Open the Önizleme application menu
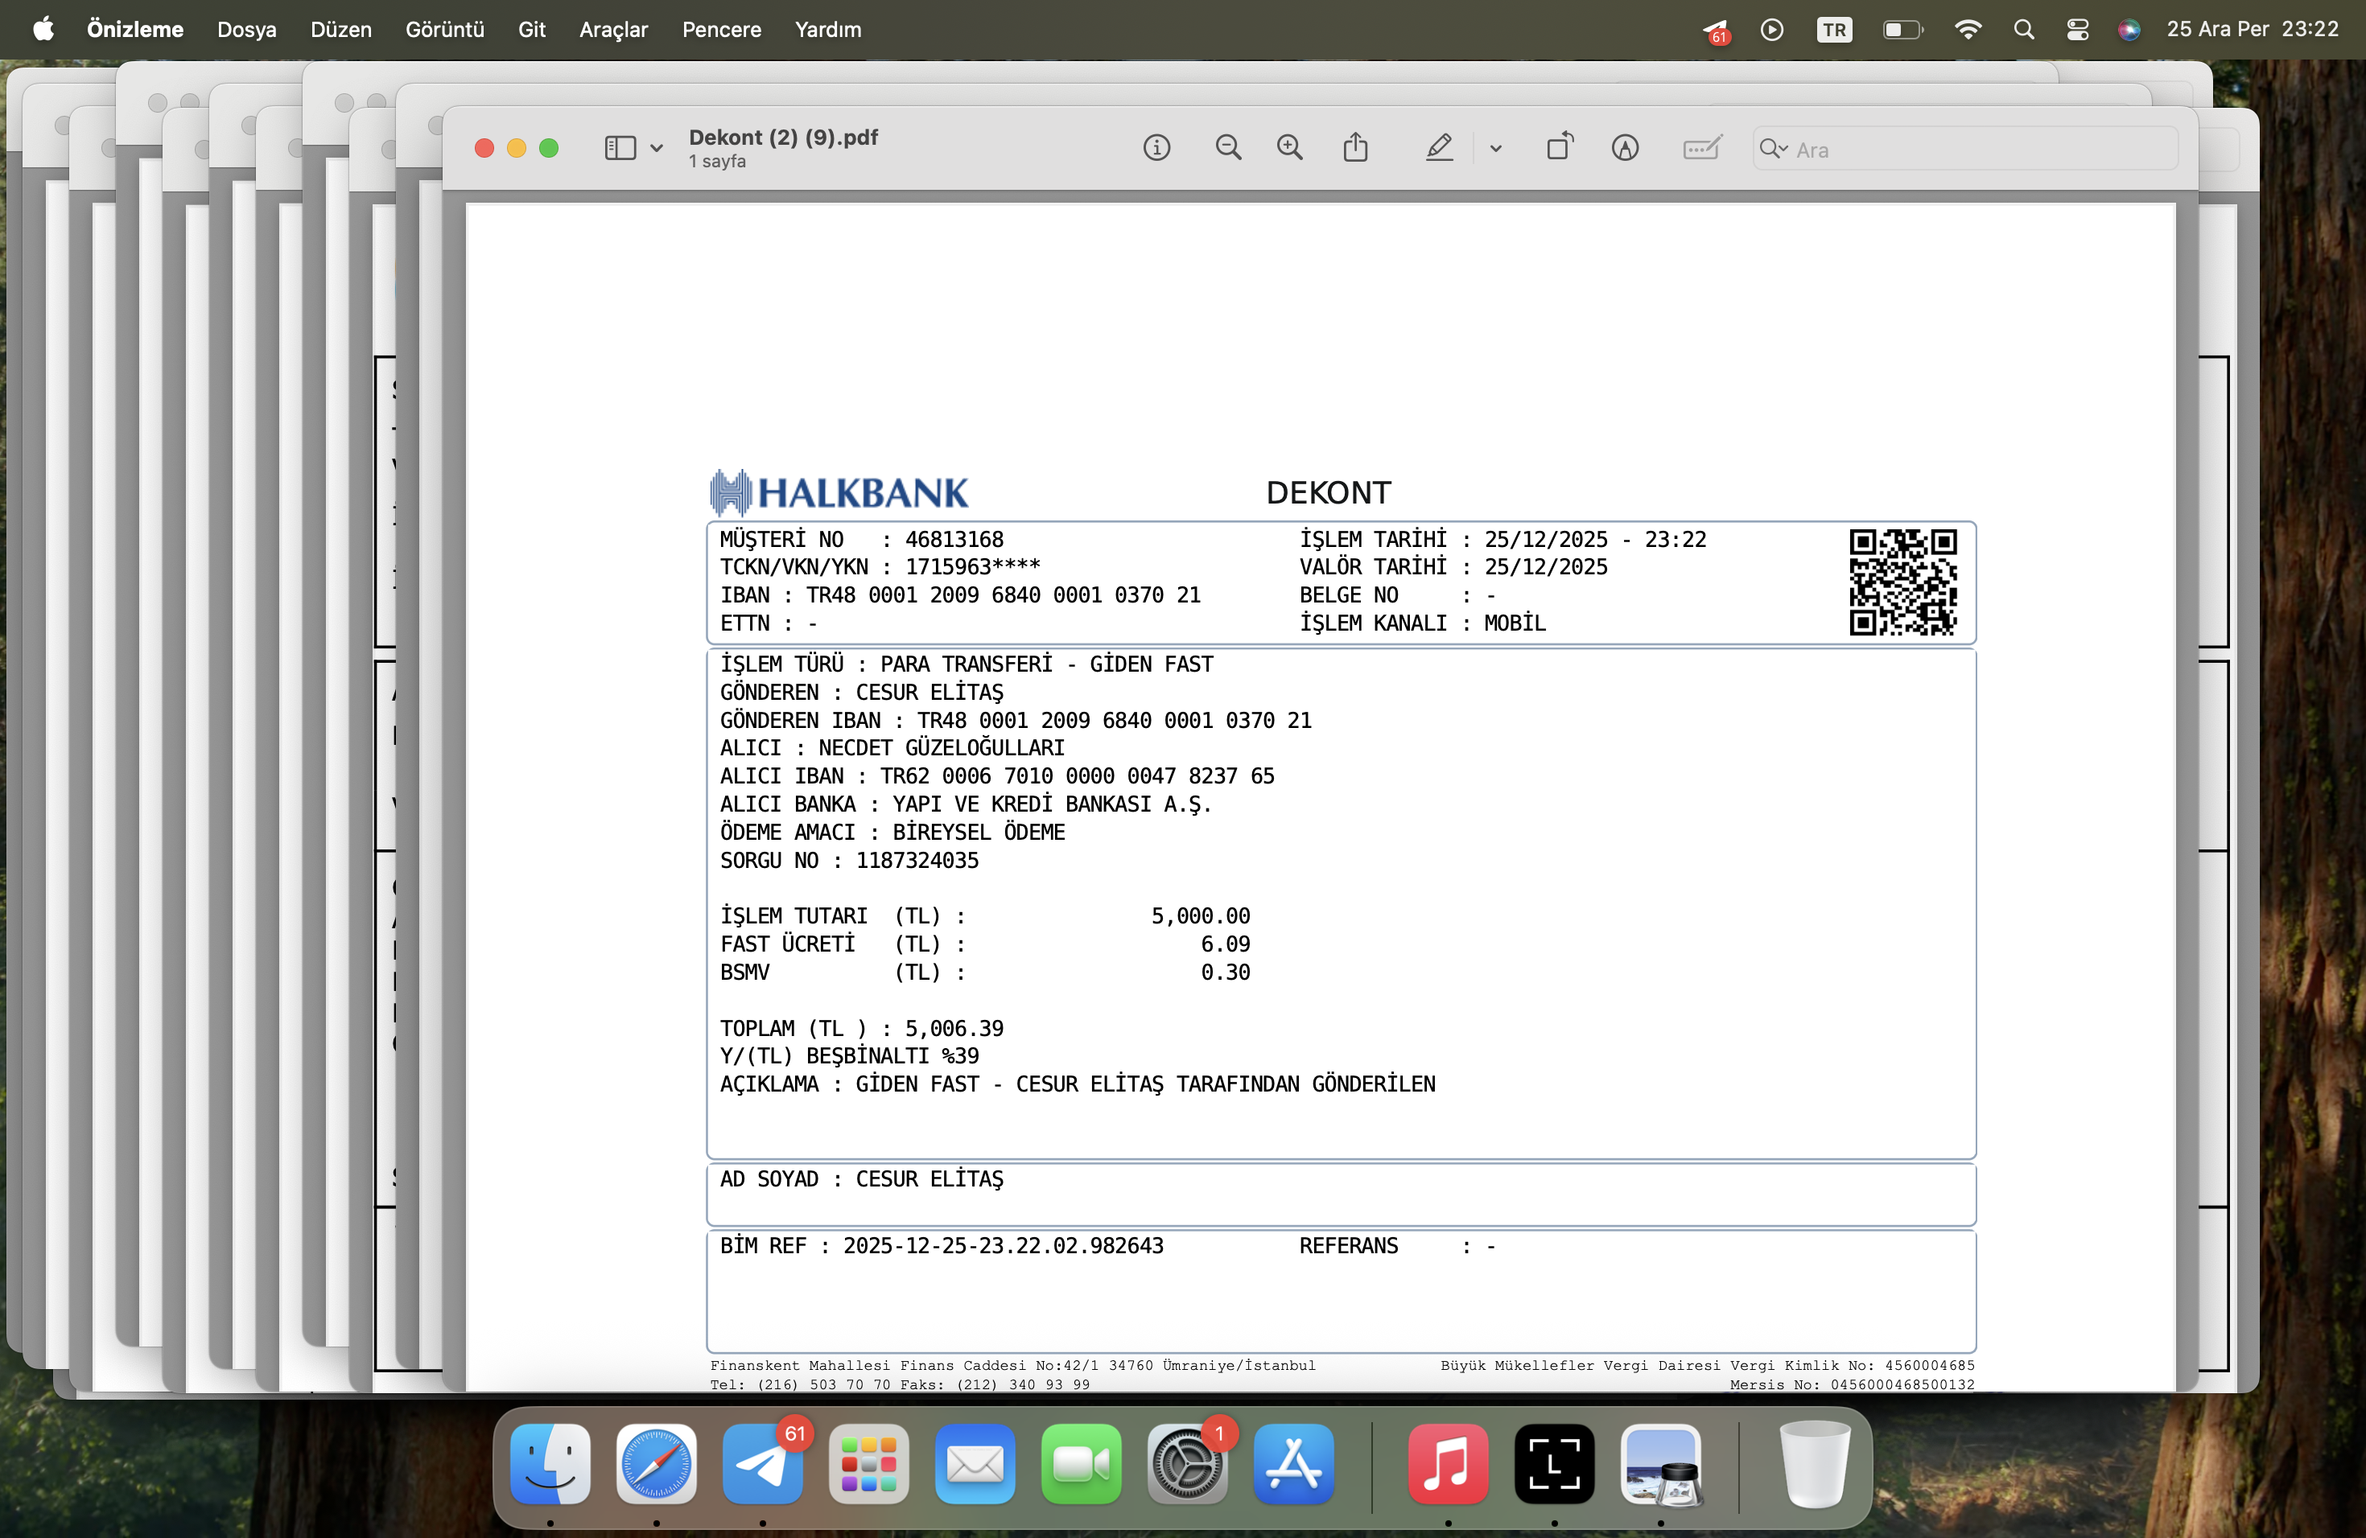 click(135, 29)
